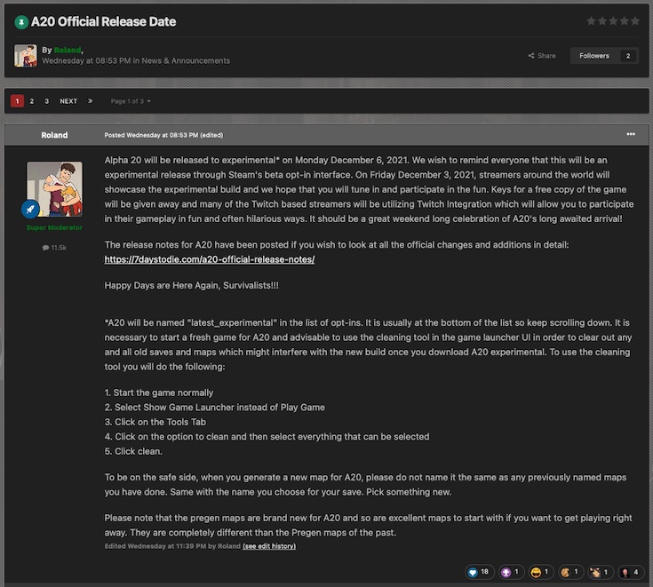The width and height of the screenshot is (653, 587).
Task: Click 'see edit history' link
Action: tap(269, 546)
